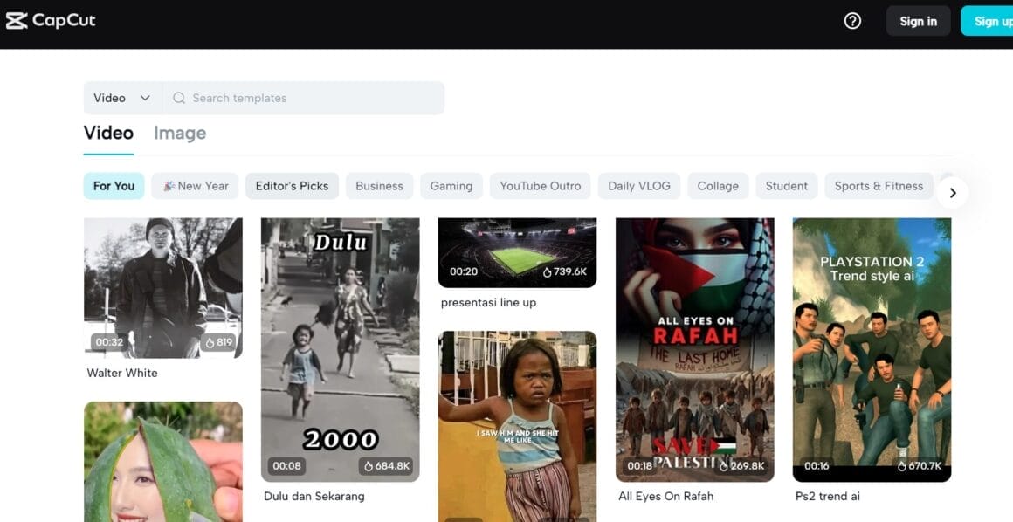Switch to the Image tab
Screen dimensions: 1013x522
(x=180, y=133)
